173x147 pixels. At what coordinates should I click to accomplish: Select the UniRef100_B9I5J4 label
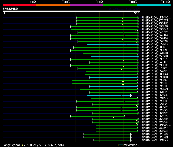[x=155, y=98]
